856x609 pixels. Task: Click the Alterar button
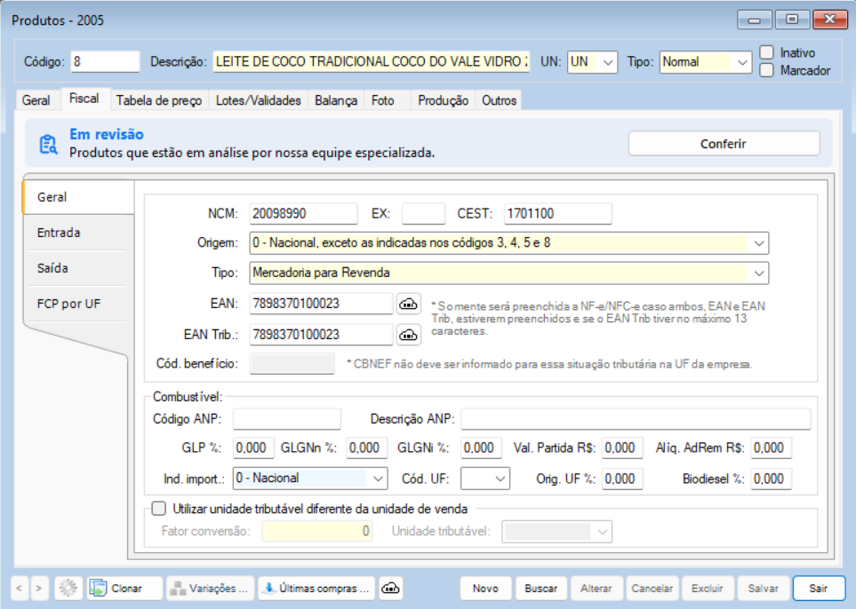pyautogui.click(x=596, y=589)
